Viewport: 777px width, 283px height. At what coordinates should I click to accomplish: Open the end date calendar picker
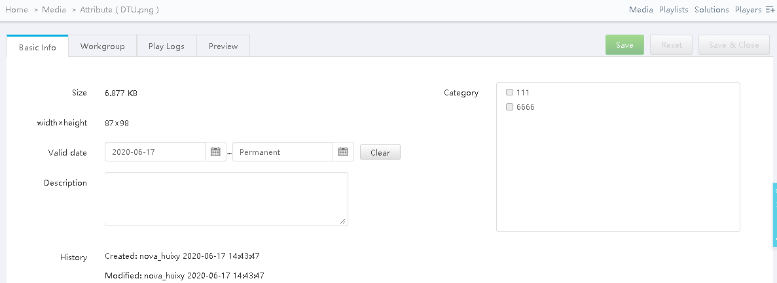(343, 152)
